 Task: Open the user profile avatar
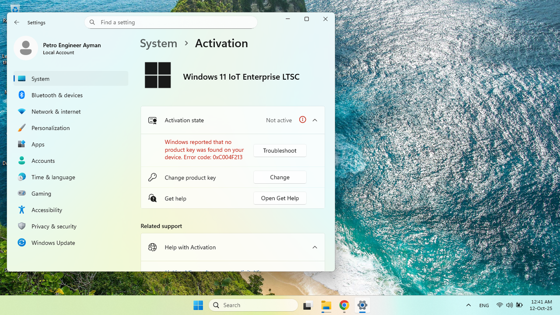pos(26,48)
